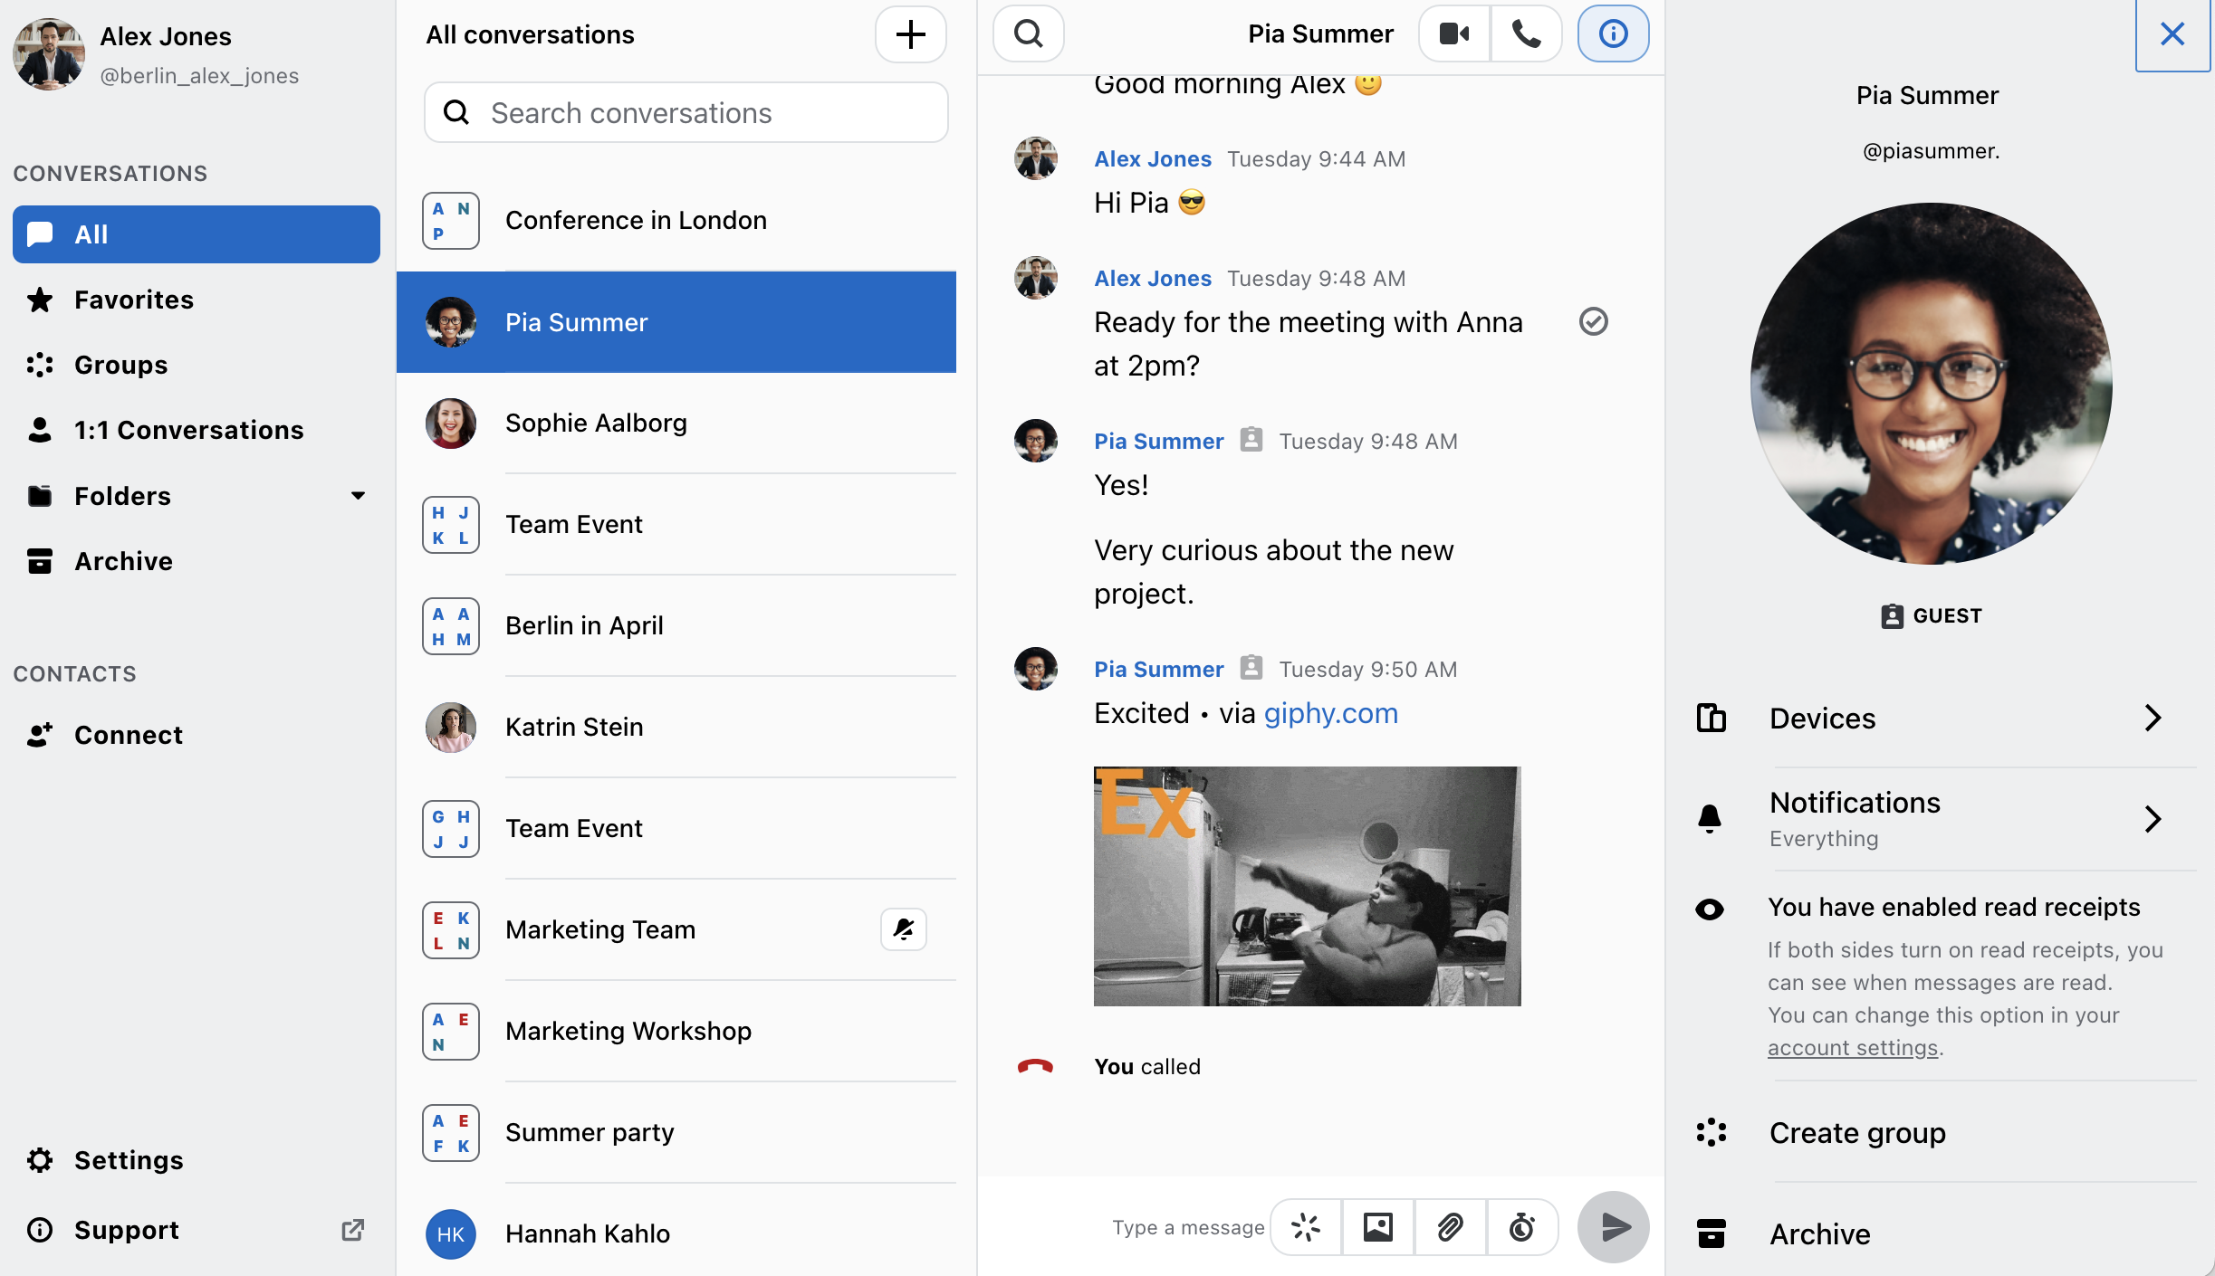Open the read receipt checkmark on message
The height and width of the screenshot is (1276, 2215).
[1593, 321]
